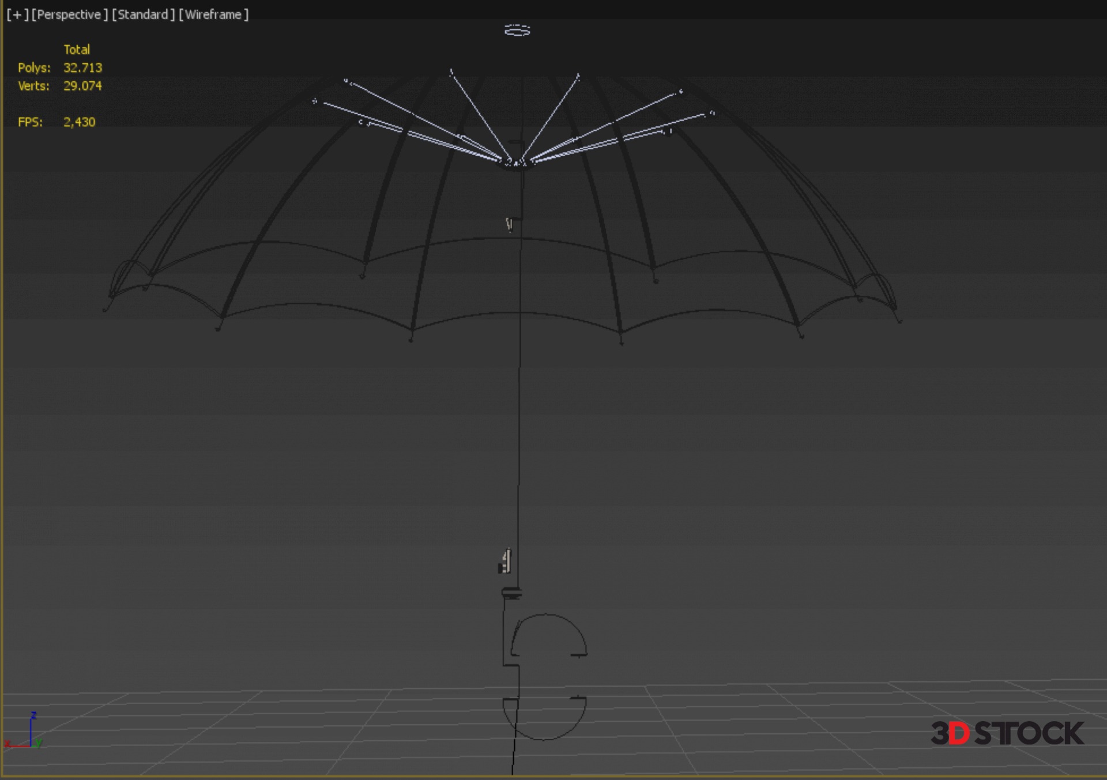Click the Wireframe shading mode label
Screen dimensions: 1107x780
[213, 14]
